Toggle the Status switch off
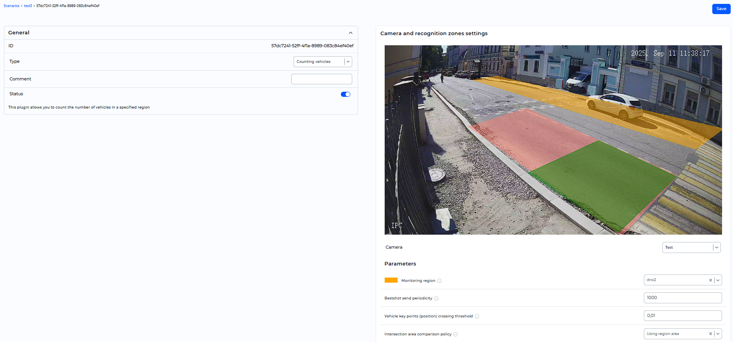This screenshot has height=342, width=733. click(x=345, y=94)
